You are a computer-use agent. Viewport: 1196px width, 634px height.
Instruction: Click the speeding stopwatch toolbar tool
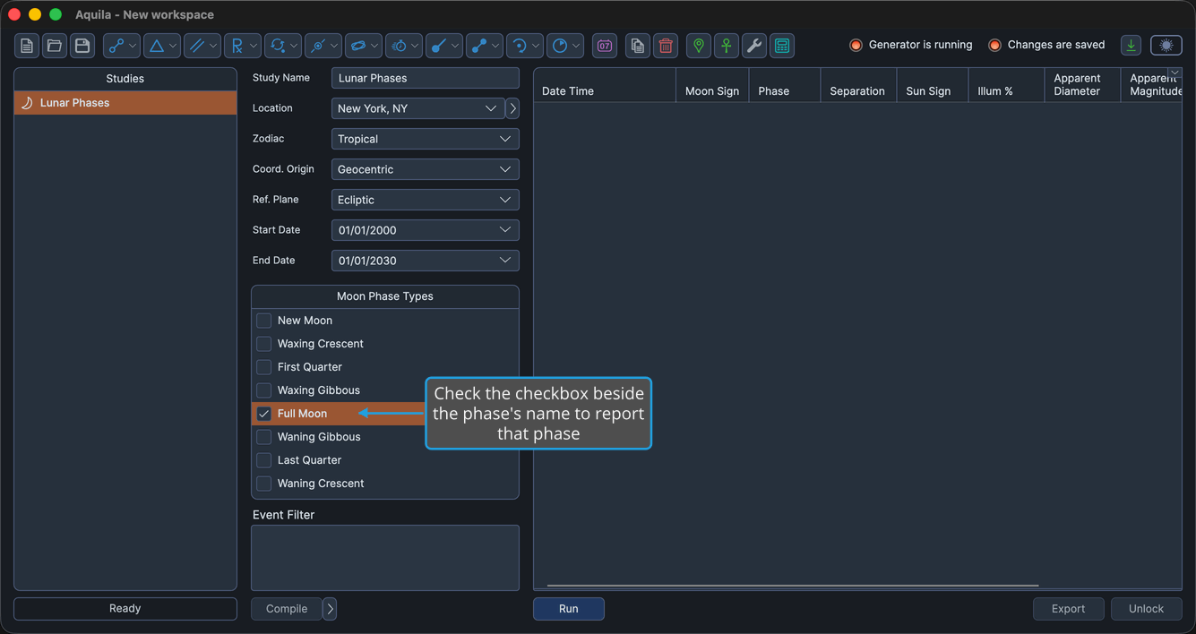pyautogui.click(x=404, y=46)
